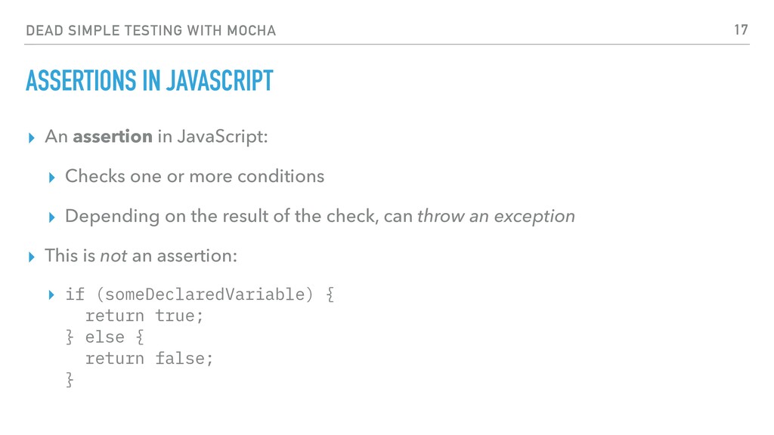Click the 'if' keyword in the code
Screen dimensions: 774x435
75,295
